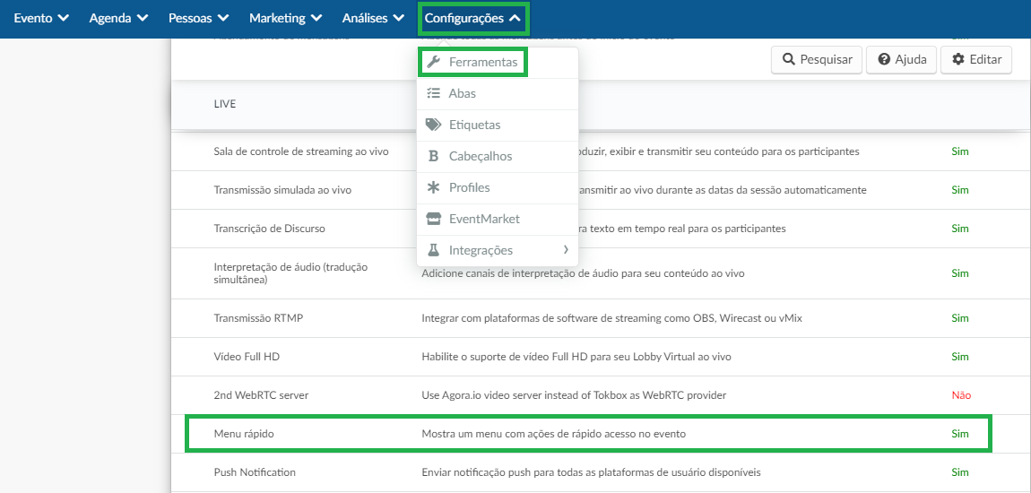Collapse the Configurações menu
This screenshot has height=493, width=1031.
473,19
